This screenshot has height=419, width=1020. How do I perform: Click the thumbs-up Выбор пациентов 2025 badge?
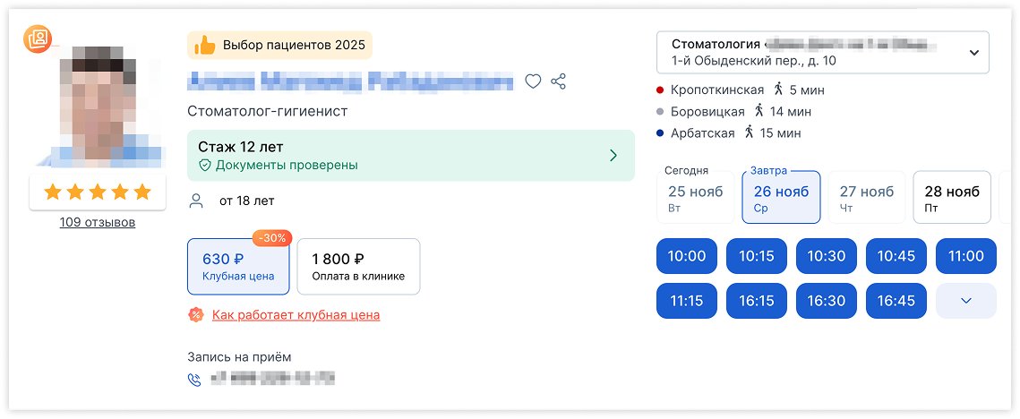(279, 45)
